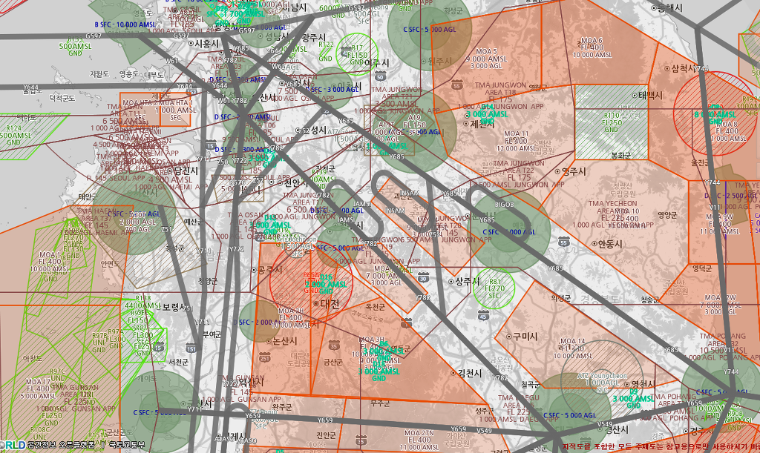Click the city marker dot beside 구미시
The width and height of the screenshot is (760, 453).
click(x=509, y=337)
